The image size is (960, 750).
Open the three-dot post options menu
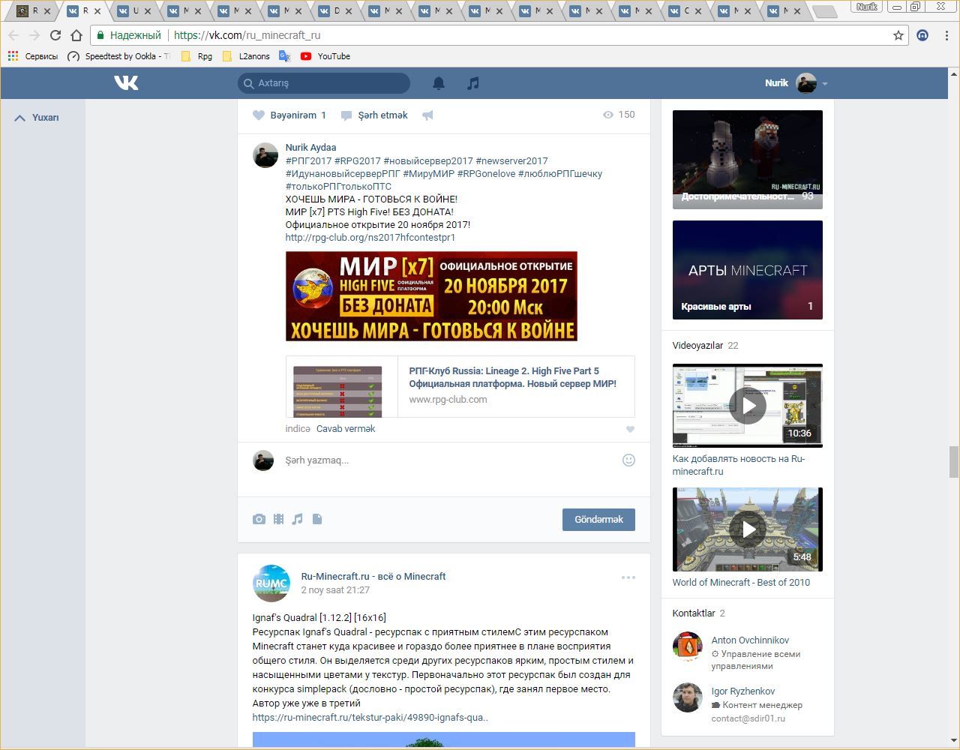pos(628,577)
